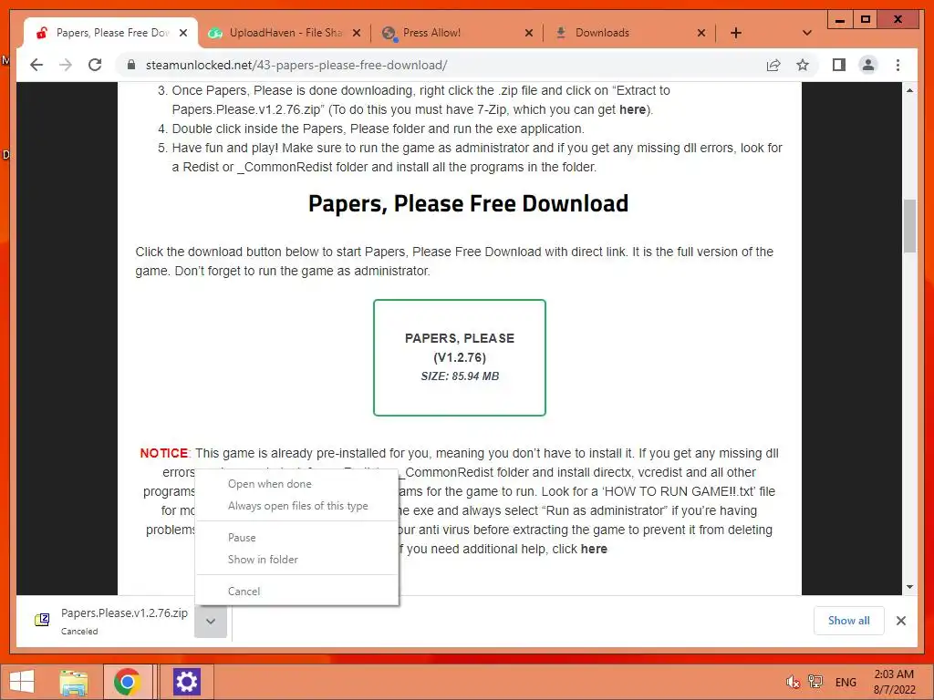934x700 pixels.
Task: Follow the 'here' link for 7-Zip
Action: coord(632,109)
